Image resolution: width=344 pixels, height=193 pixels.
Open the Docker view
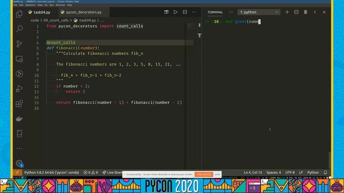click(x=19, y=118)
